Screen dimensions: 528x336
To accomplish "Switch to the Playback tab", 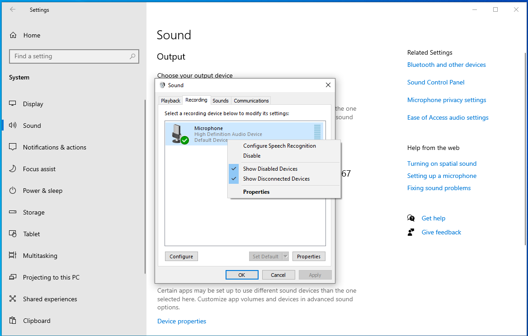I will click(x=170, y=101).
